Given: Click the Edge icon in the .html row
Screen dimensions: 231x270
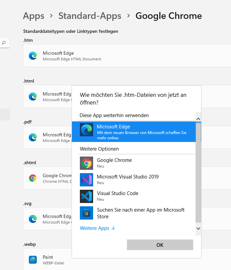Looking at the screenshot, I should [33, 97].
